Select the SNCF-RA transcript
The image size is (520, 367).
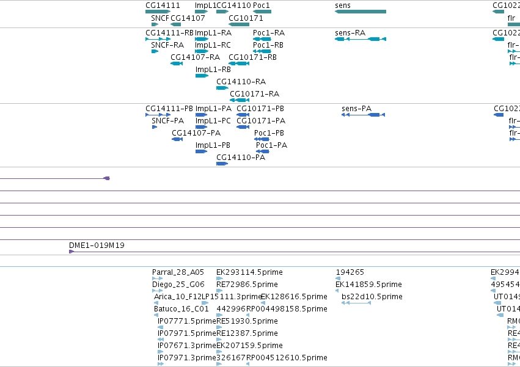point(155,51)
